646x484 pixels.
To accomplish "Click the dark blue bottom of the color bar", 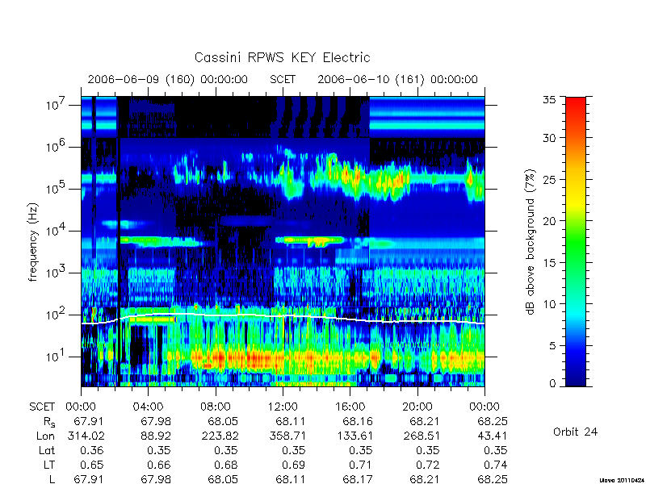I will (x=576, y=378).
